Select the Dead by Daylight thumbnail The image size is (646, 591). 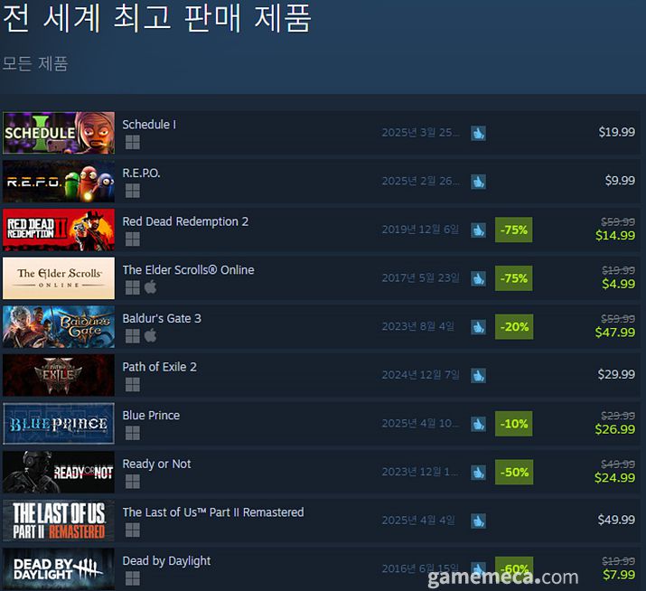pyautogui.click(x=59, y=569)
